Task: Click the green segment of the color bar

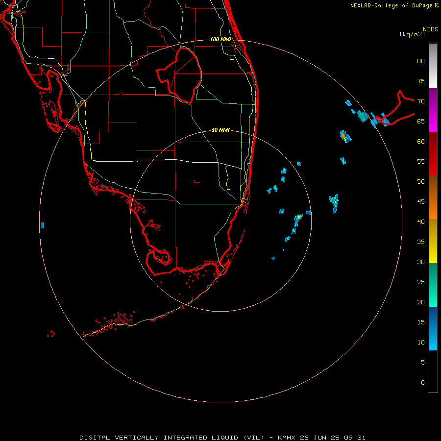Action: point(433,285)
